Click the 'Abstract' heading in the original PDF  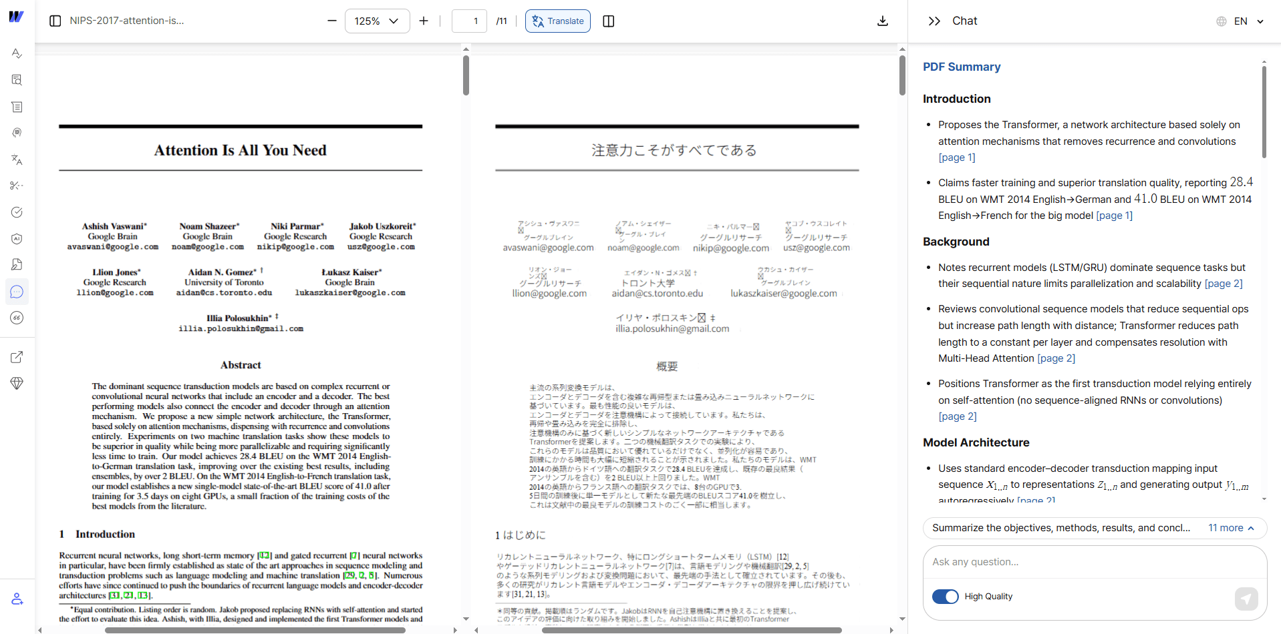pyautogui.click(x=241, y=365)
